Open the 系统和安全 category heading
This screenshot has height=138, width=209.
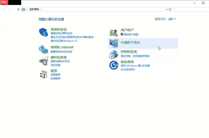pyautogui.click(x=59, y=29)
